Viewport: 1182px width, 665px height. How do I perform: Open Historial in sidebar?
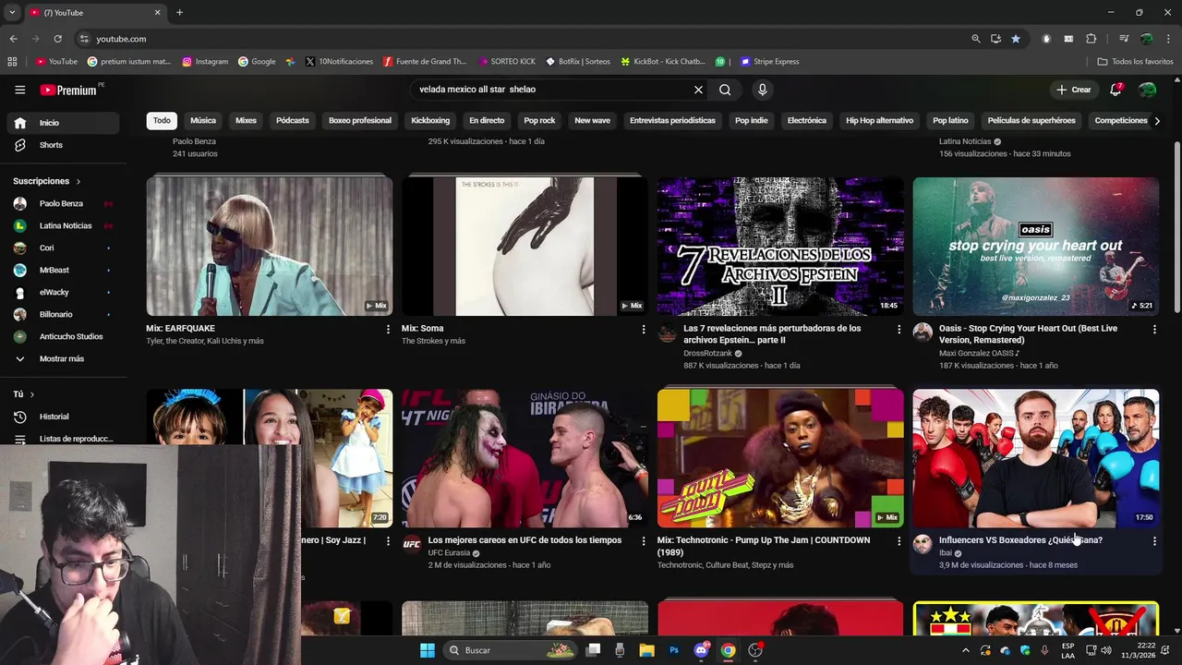(63, 417)
